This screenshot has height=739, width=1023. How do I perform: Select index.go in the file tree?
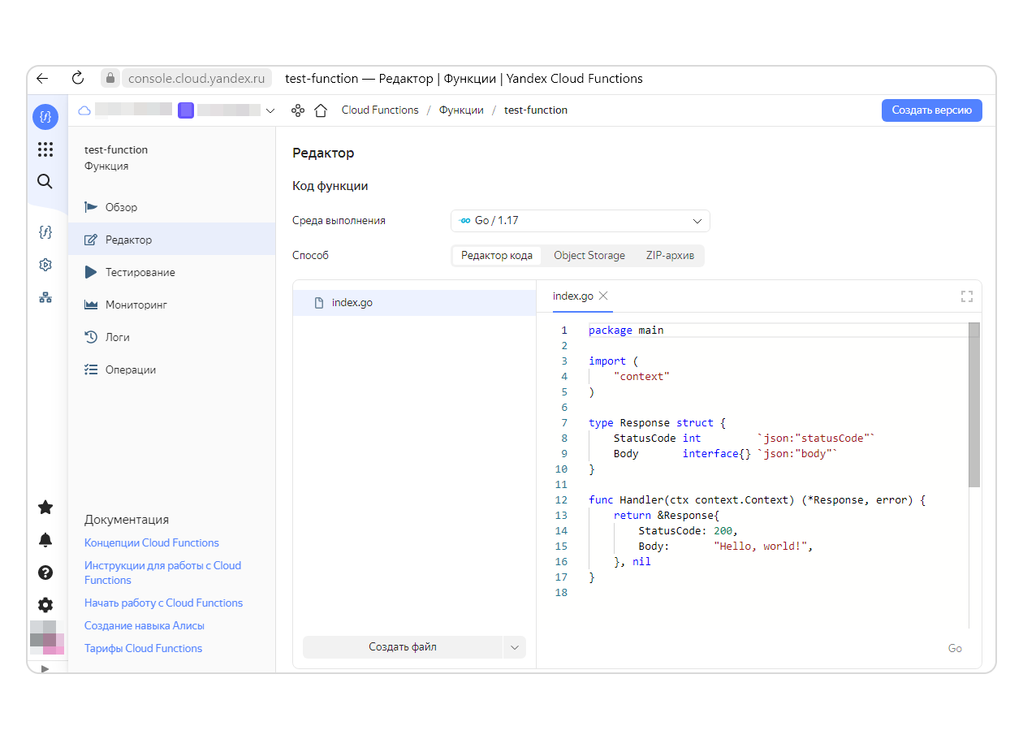[414, 303]
